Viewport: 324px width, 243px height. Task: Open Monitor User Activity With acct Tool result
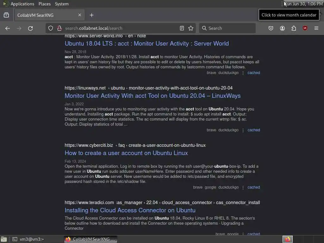point(153,96)
